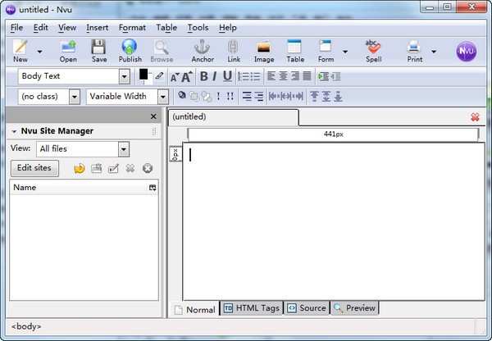Publish the page using the Publish icon
This screenshot has height=341, width=492.
(130, 51)
